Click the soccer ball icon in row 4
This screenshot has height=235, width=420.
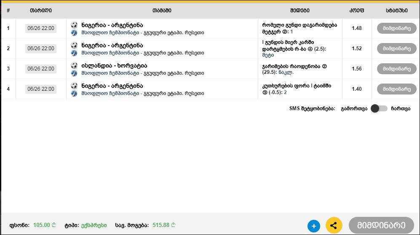tap(74, 86)
